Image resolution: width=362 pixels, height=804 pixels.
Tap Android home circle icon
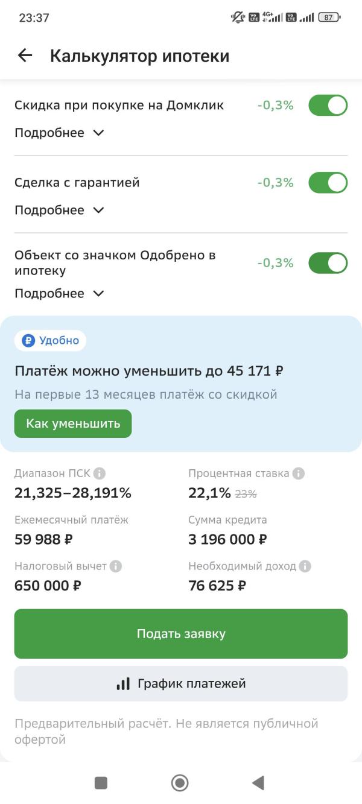click(x=180, y=783)
